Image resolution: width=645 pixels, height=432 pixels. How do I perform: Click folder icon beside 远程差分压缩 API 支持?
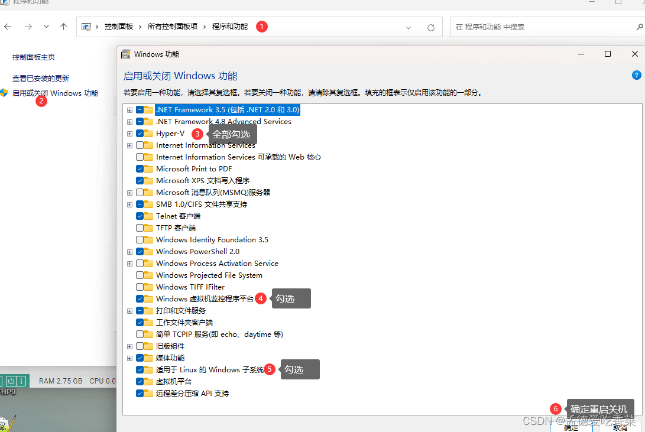(148, 394)
